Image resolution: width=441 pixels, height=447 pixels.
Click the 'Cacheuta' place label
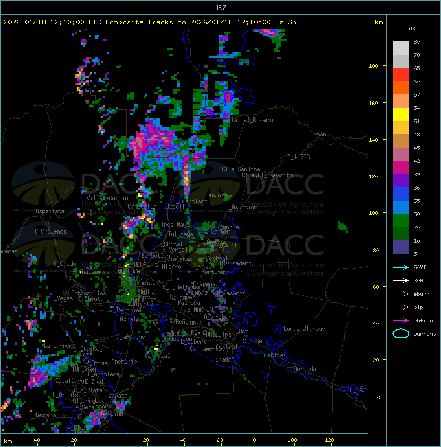(91, 299)
